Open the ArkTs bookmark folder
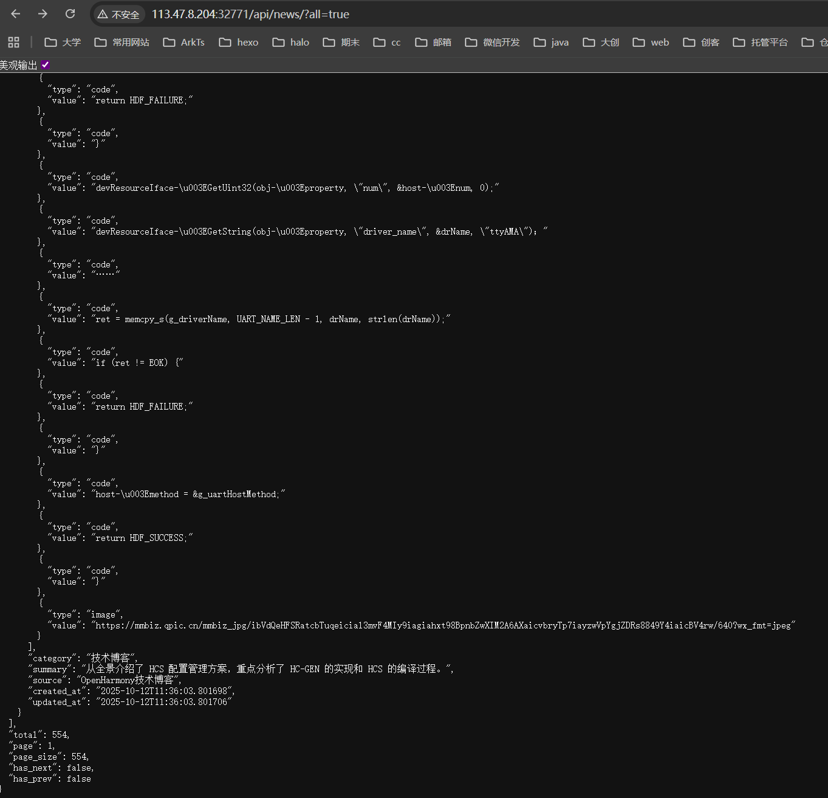This screenshot has width=828, height=798. tap(184, 42)
